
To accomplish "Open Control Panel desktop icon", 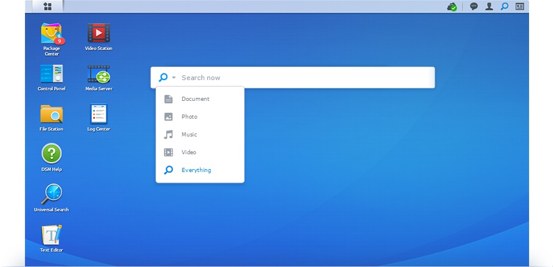I will click(52, 74).
